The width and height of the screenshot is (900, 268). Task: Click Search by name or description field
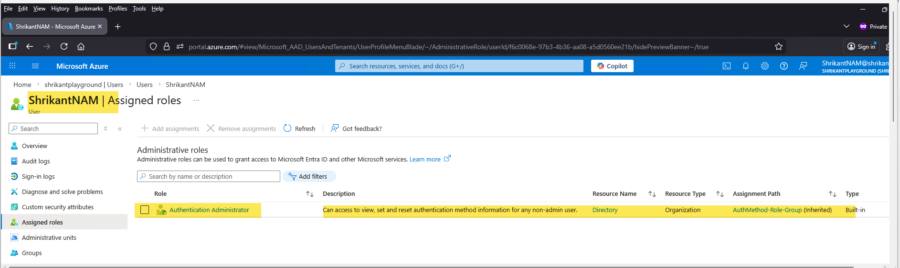tap(209, 176)
